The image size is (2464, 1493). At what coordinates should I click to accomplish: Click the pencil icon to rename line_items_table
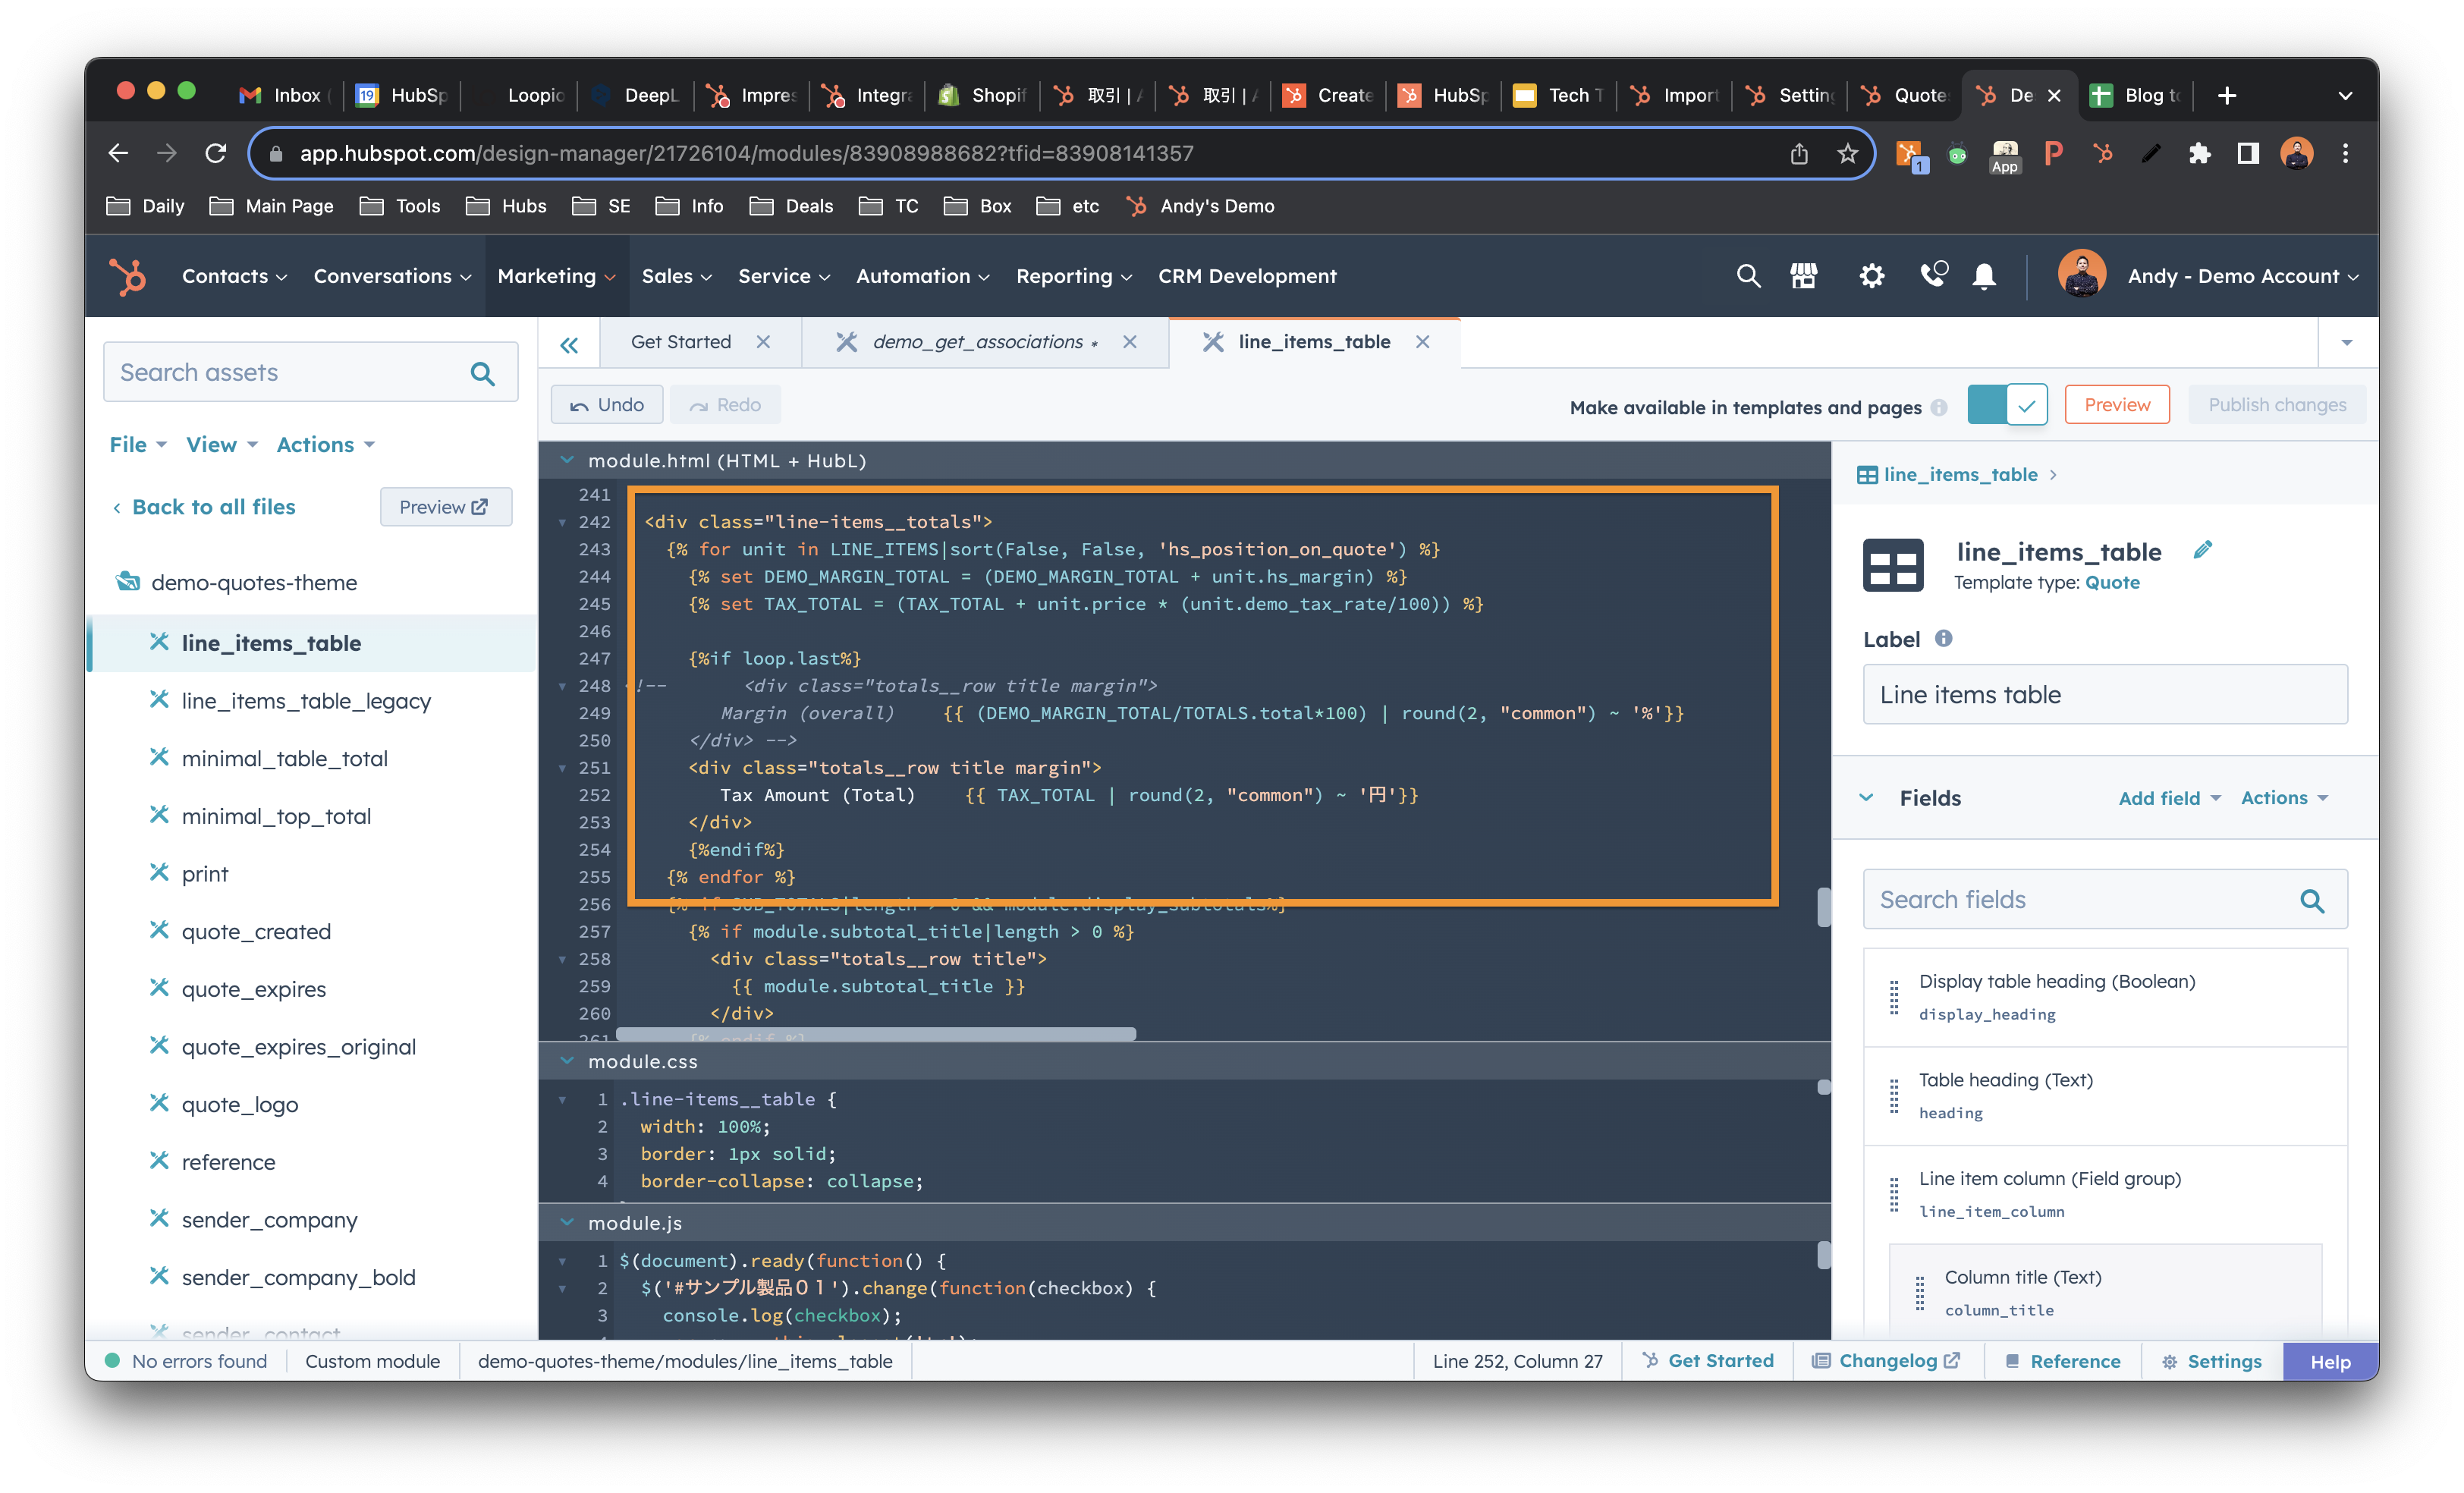click(2204, 549)
